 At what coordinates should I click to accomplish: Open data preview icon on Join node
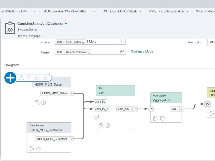pyautogui.click(x=101, y=126)
